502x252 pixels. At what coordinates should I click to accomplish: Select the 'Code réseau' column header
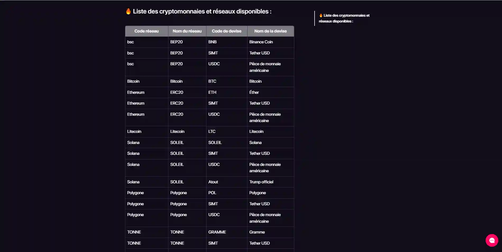(146, 31)
